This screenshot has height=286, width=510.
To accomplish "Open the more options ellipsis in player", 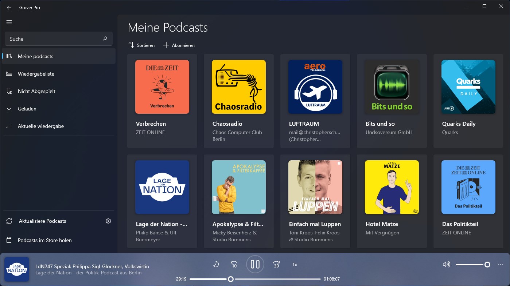I will point(500,264).
